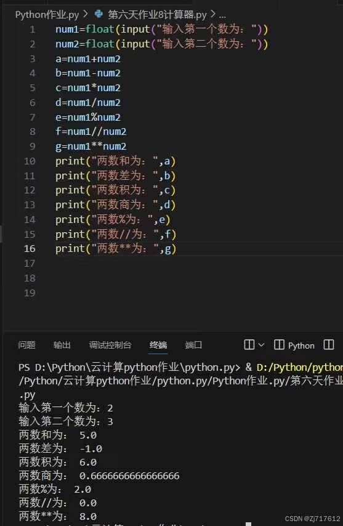The image size is (343, 526).
Task: Click terminal line 两数差为： -1.0
Action: point(61,448)
